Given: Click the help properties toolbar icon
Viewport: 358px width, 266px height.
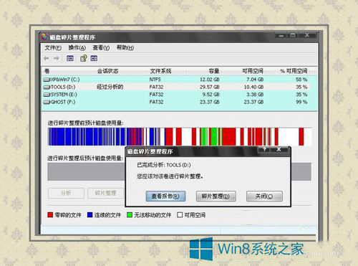Looking at the screenshot, I should tap(84, 58).
